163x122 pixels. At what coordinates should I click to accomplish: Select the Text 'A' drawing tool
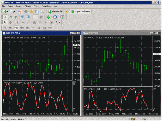pyautogui.click(x=46, y=22)
